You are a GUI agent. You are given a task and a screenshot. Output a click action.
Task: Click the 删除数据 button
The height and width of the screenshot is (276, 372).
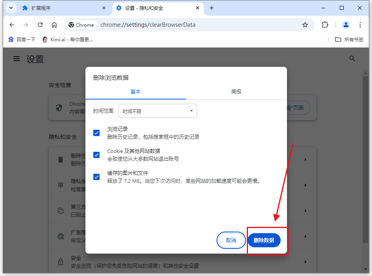point(264,240)
